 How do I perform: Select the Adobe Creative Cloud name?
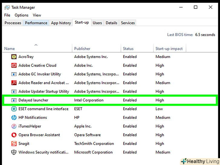click(x=37, y=65)
